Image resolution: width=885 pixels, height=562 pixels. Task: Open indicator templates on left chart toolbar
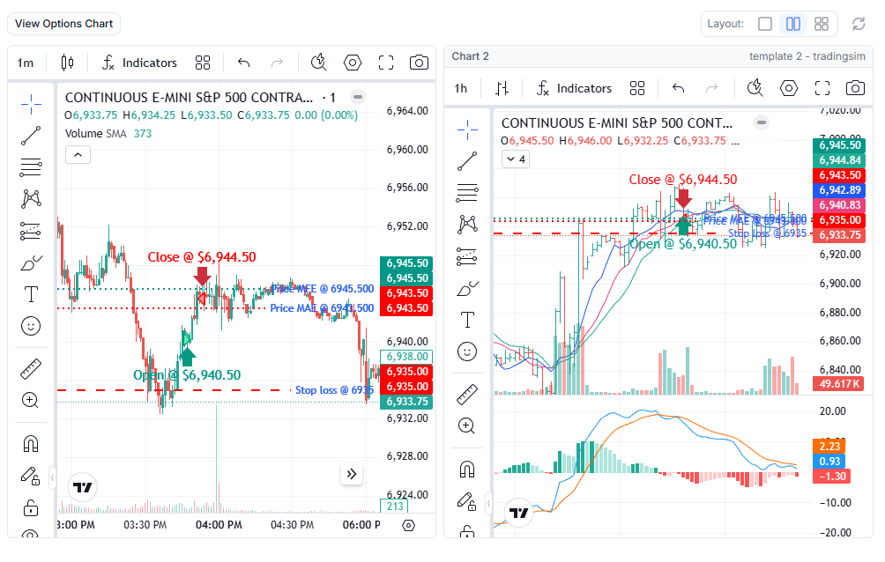[x=203, y=63]
